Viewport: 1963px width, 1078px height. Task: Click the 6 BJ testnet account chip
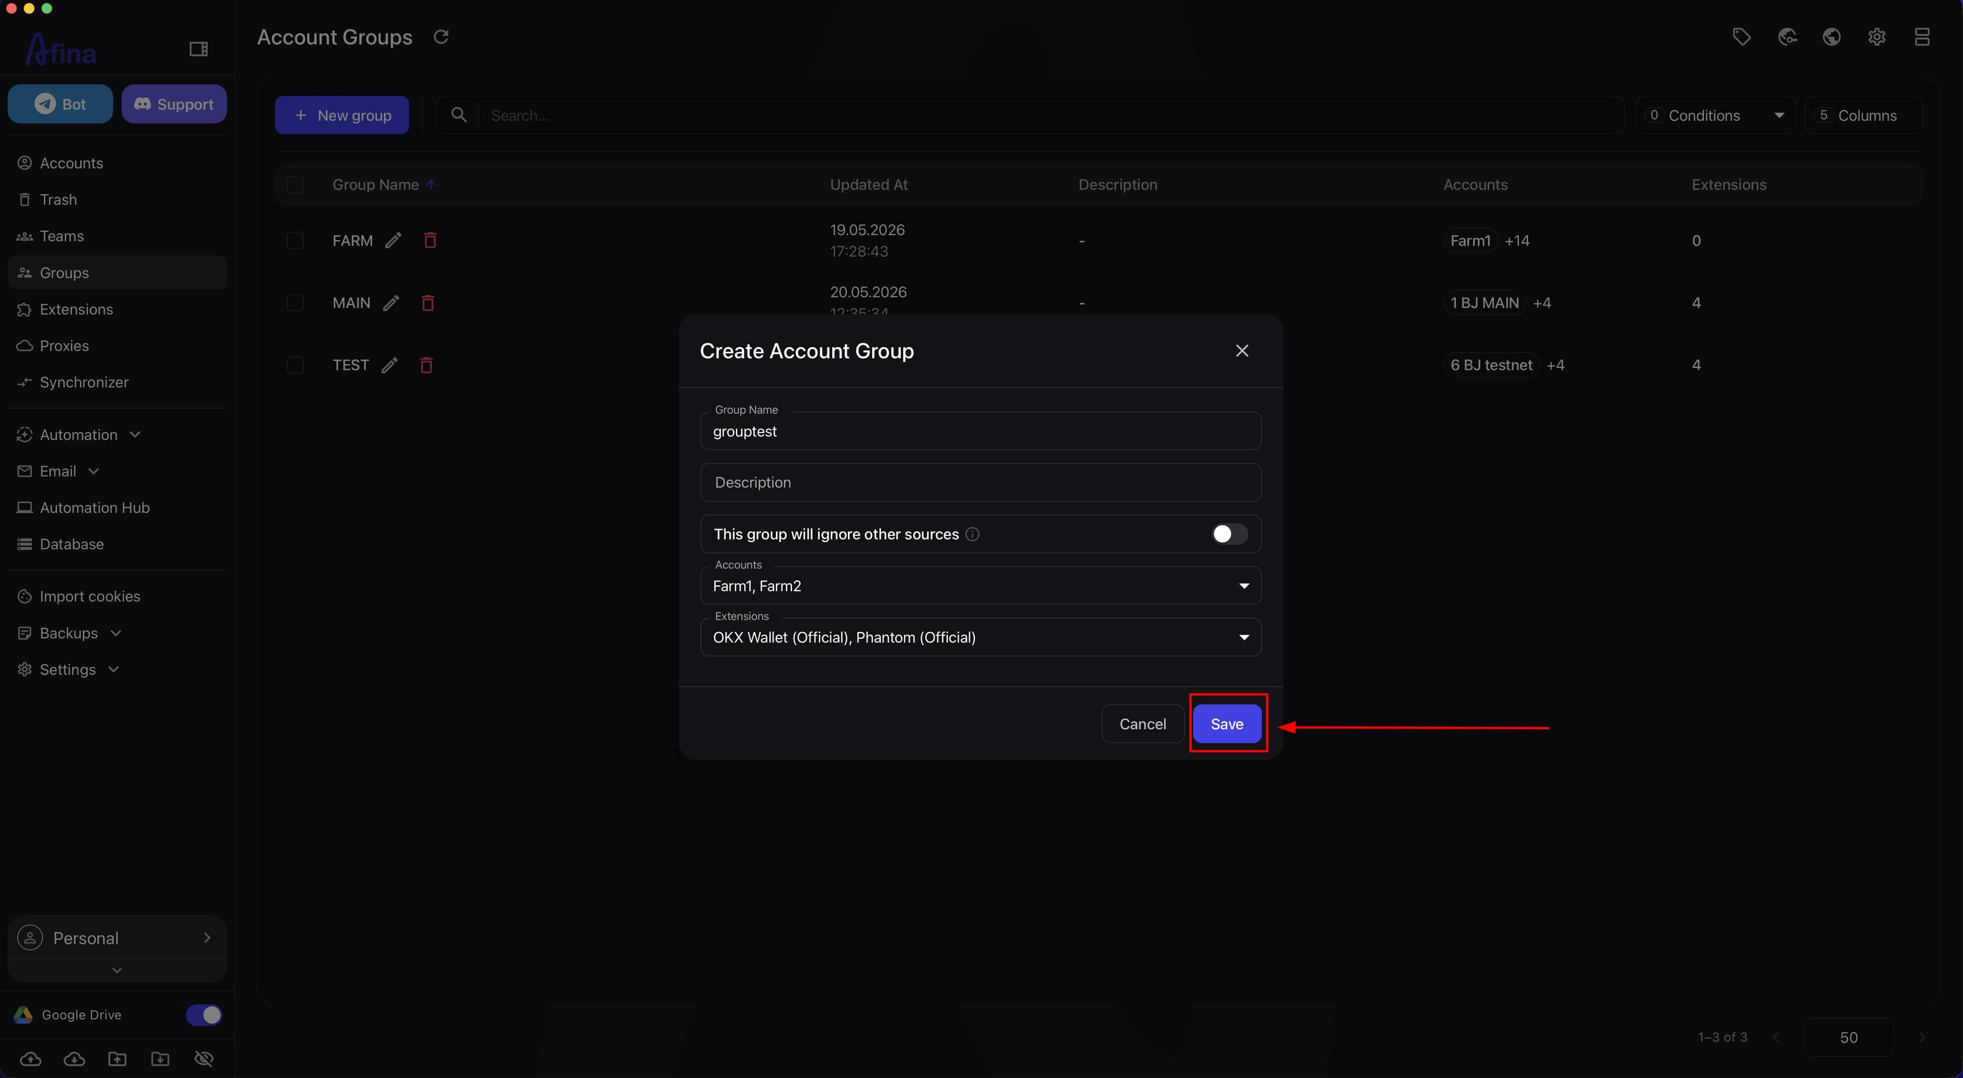pos(1491,365)
